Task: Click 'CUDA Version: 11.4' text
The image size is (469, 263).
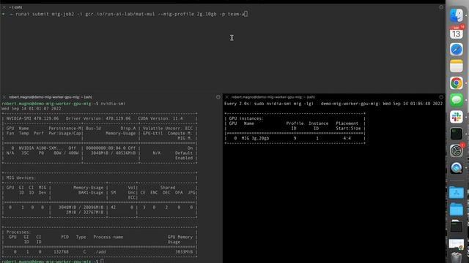Action: click(x=160, y=118)
